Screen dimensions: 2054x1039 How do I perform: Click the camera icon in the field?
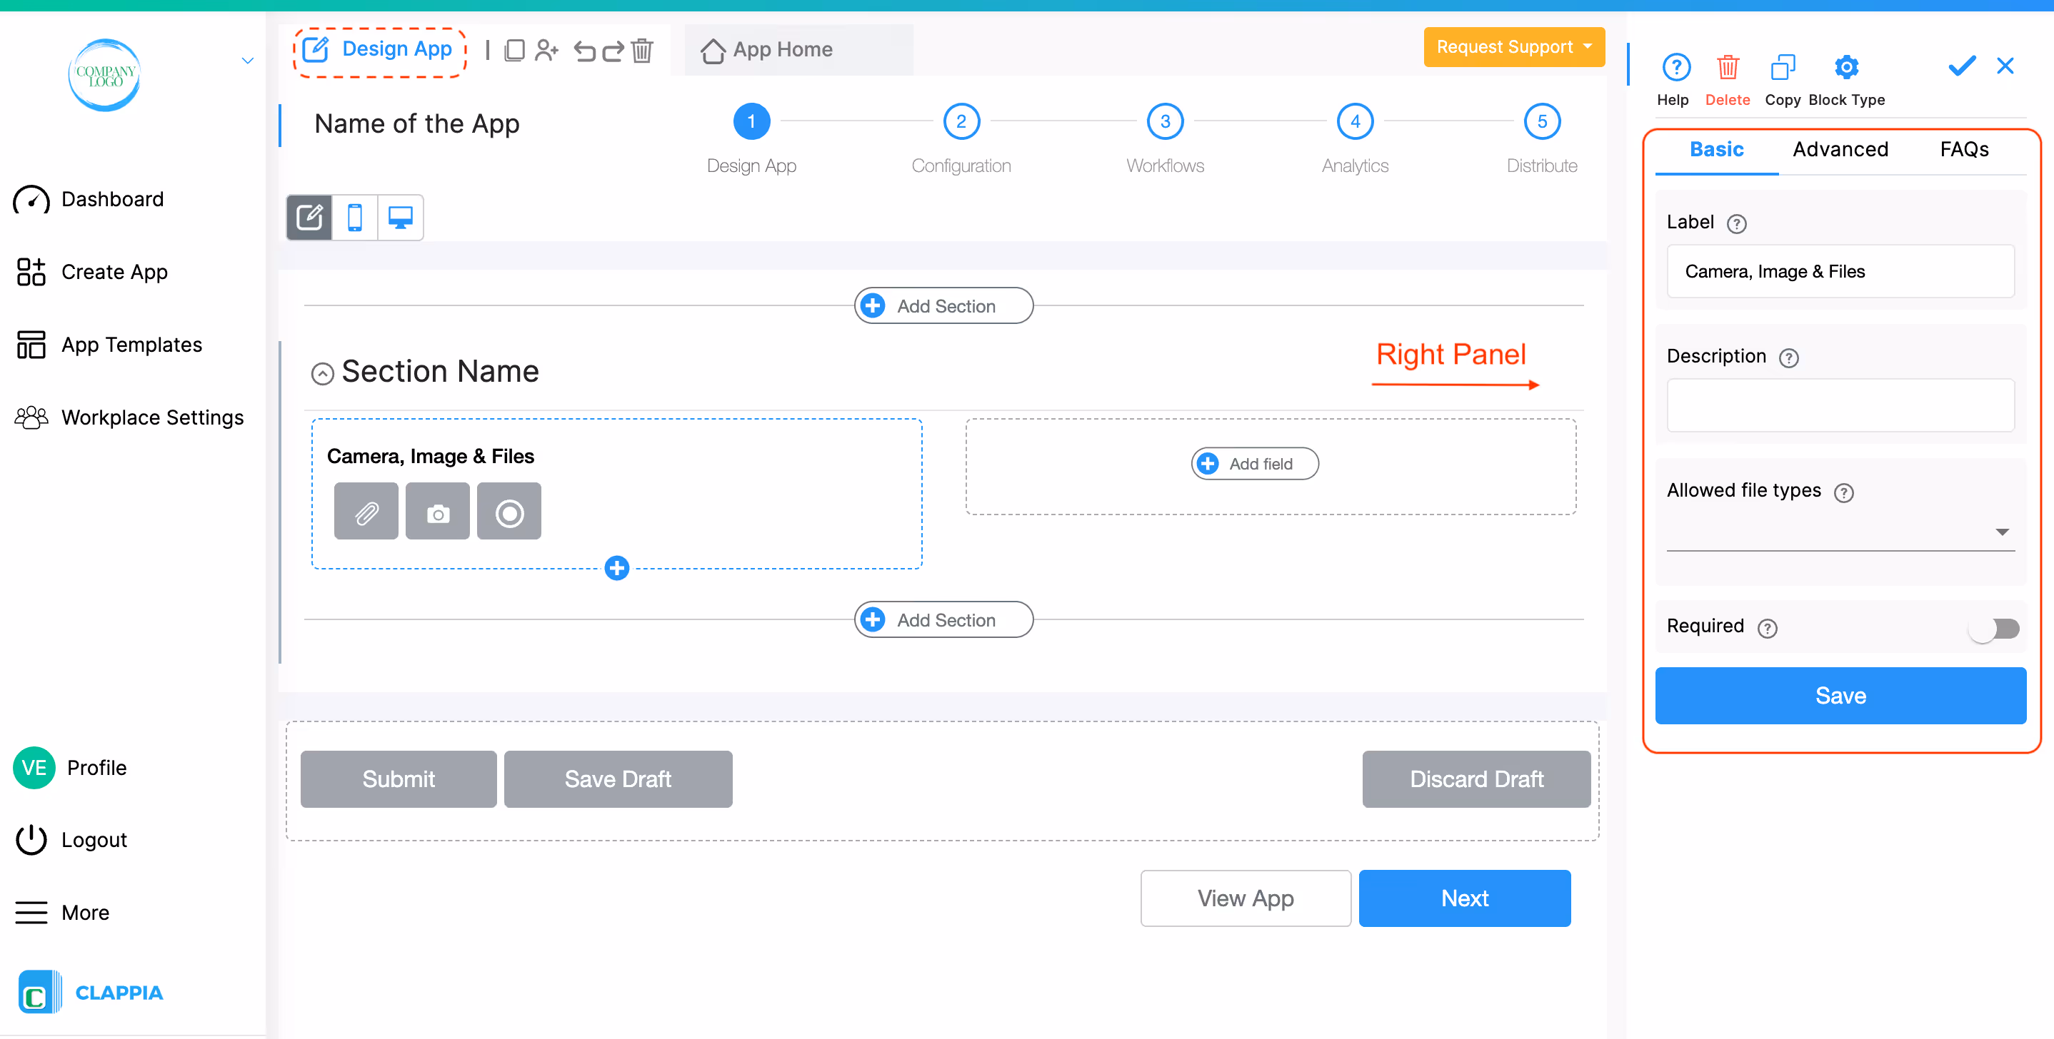438,512
